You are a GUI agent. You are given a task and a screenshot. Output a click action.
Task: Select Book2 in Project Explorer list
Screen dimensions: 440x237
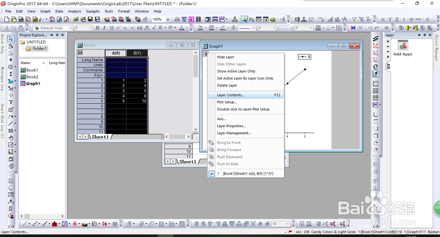[x=29, y=77]
